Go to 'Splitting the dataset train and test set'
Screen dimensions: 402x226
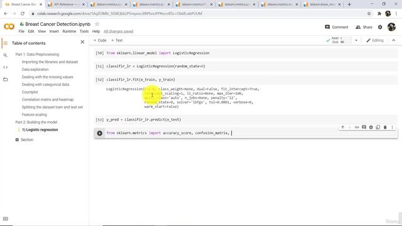(52, 107)
